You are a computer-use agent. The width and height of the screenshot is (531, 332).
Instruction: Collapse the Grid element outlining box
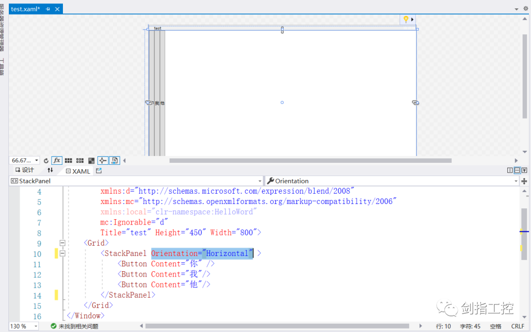(x=62, y=243)
